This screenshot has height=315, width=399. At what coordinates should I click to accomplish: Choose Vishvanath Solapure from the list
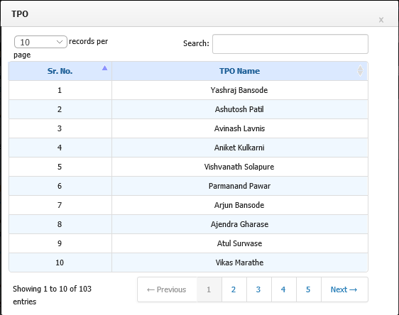pos(188,167)
